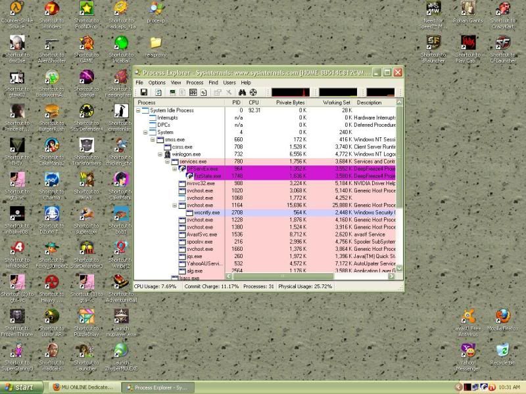Select the AvastSvc.exe process row
Image resolution: width=526 pixels, height=394 pixels.
(265, 234)
